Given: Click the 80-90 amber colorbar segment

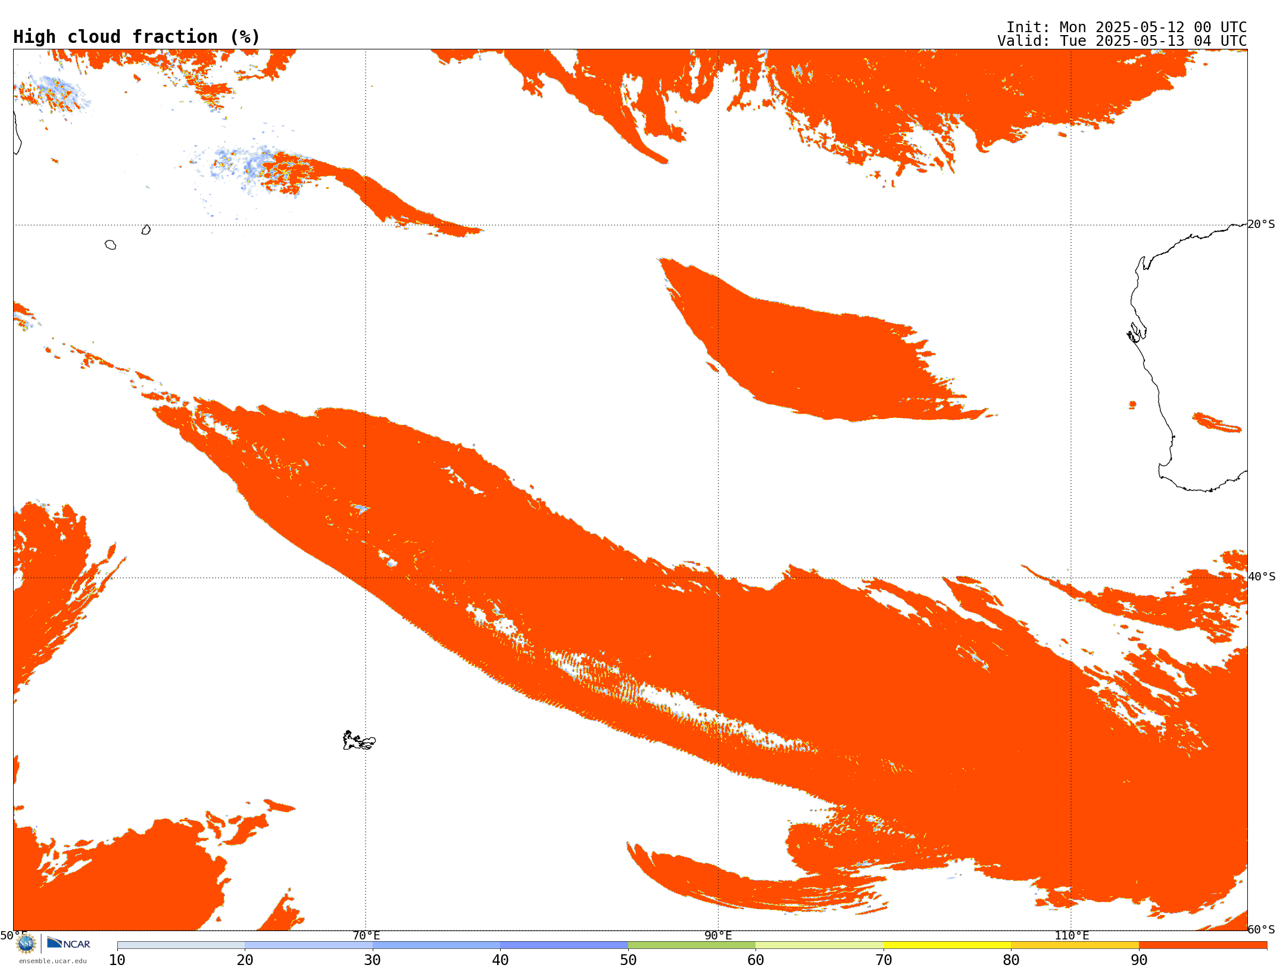Looking at the screenshot, I should click(1075, 945).
